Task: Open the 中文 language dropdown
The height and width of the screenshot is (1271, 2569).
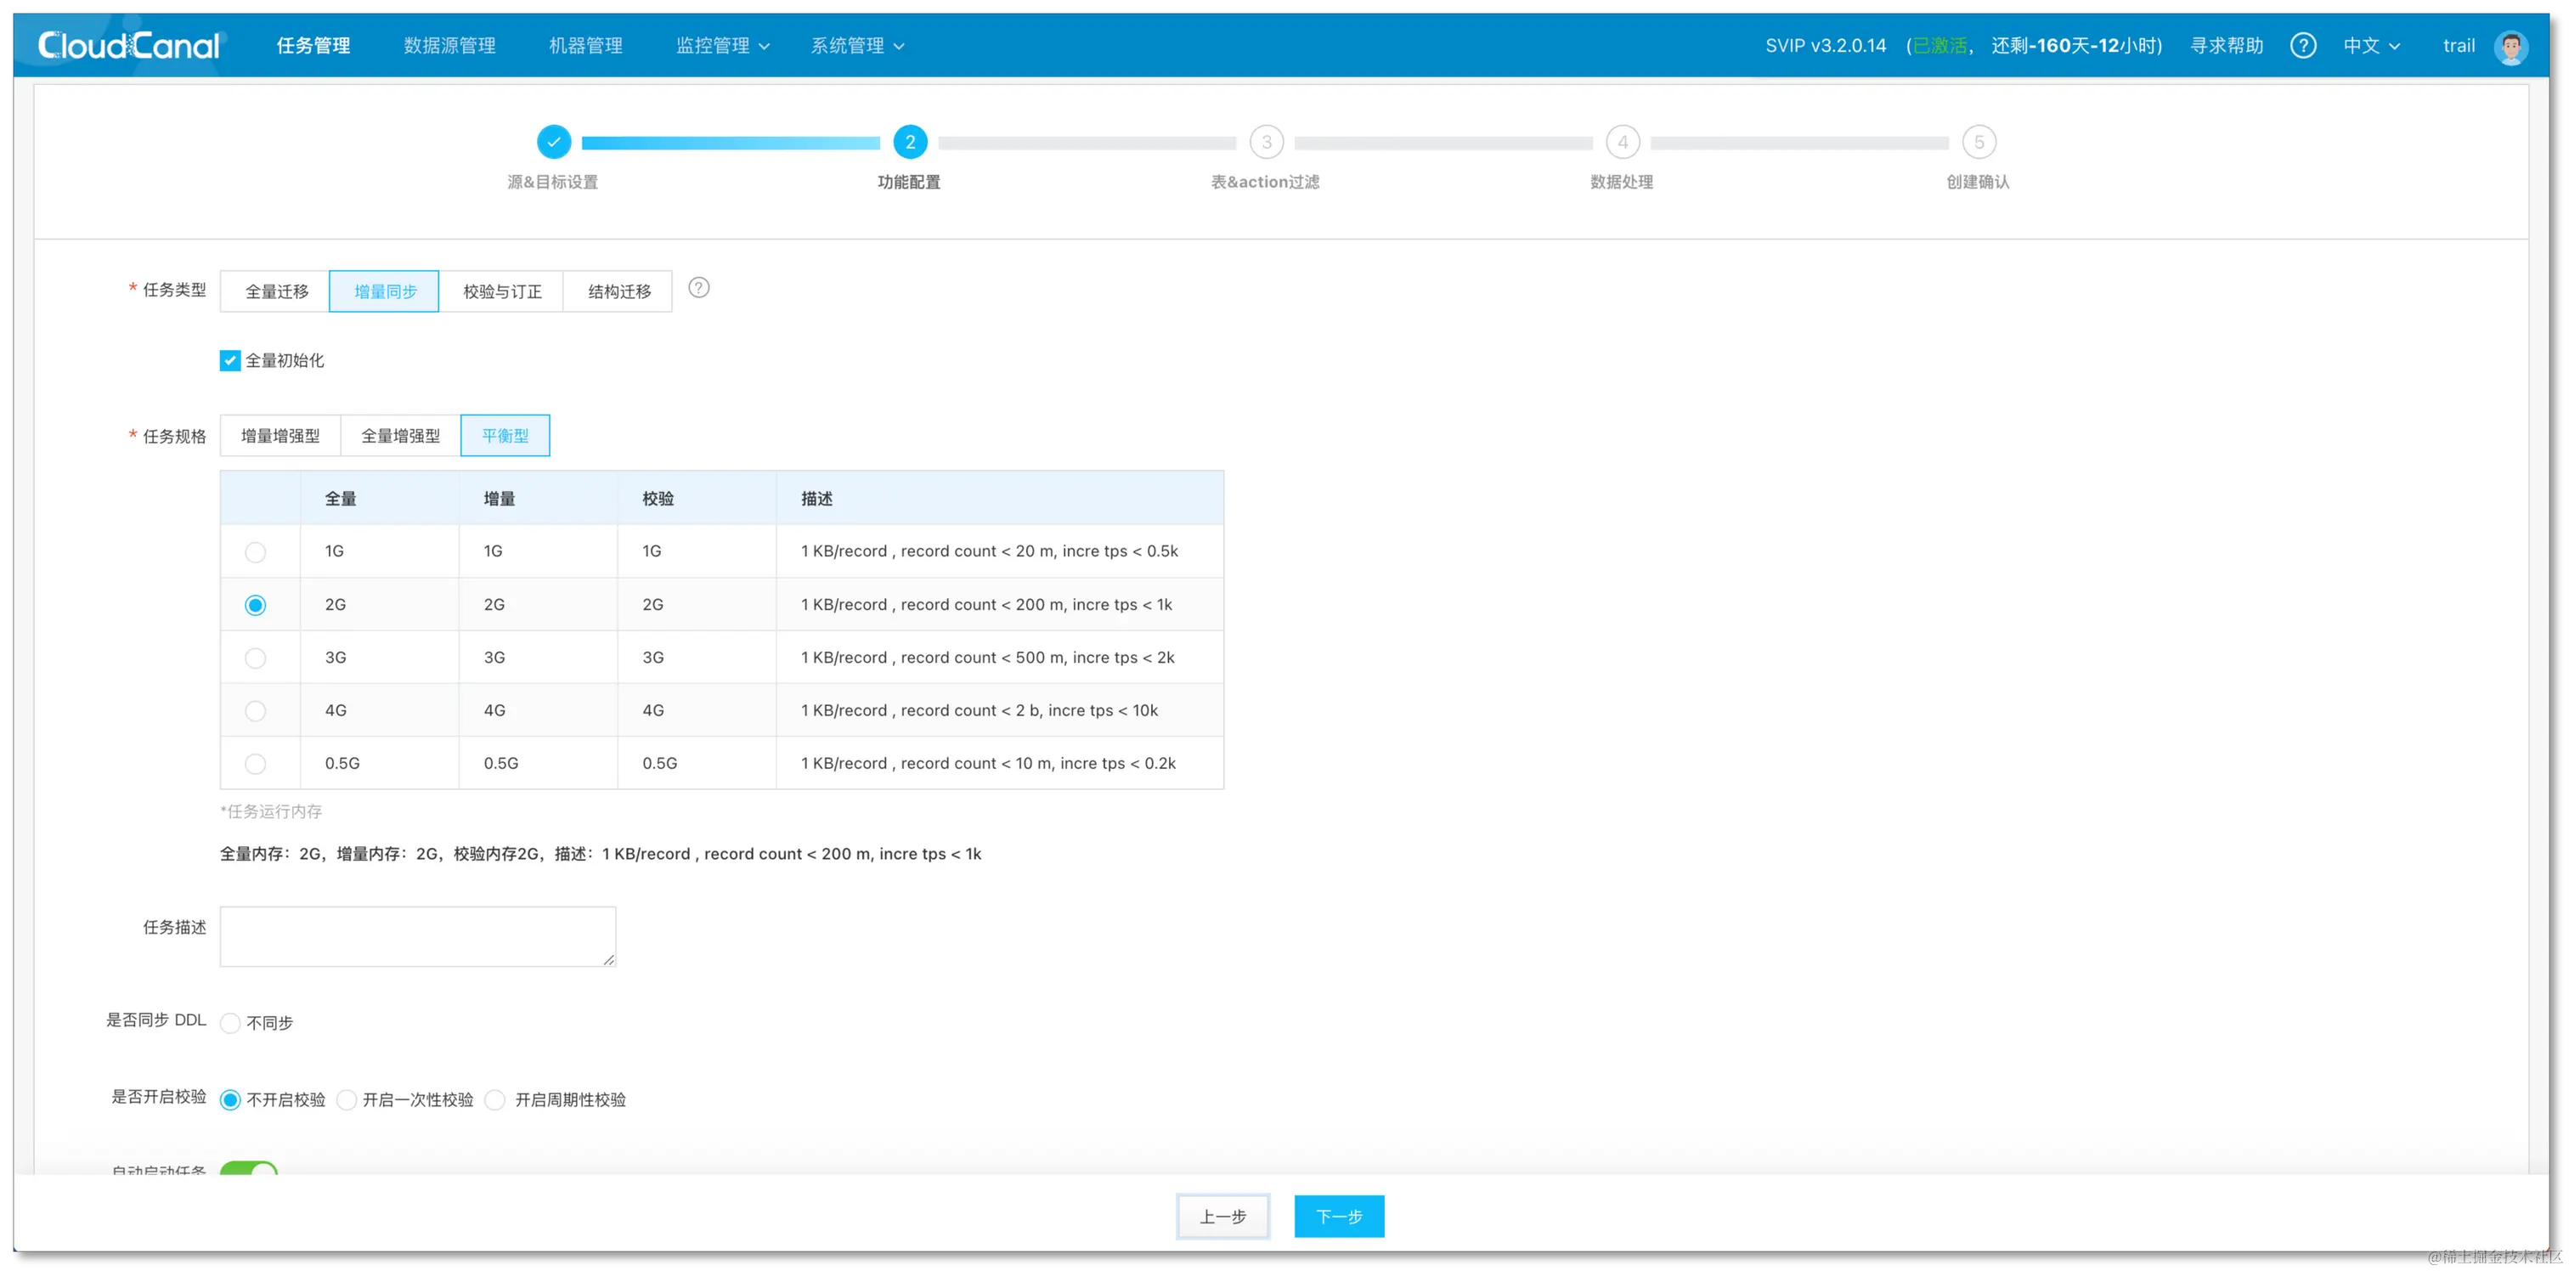Action: (2370, 46)
